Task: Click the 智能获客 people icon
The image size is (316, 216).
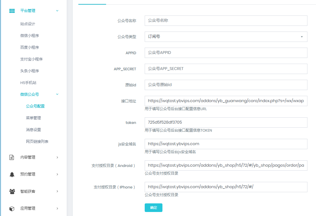Action: (12, 191)
